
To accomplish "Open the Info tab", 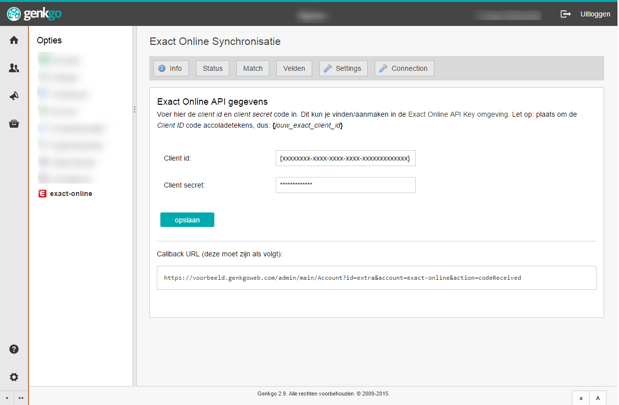I will (171, 68).
